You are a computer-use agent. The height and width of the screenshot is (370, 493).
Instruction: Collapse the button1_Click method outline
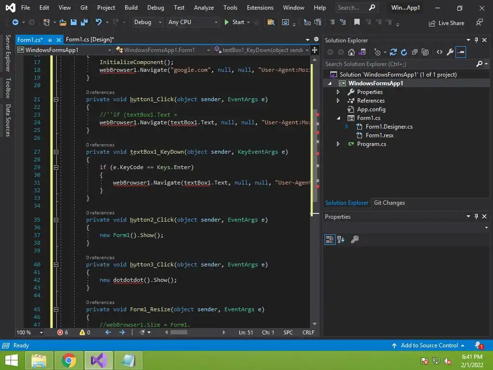tap(56, 99)
